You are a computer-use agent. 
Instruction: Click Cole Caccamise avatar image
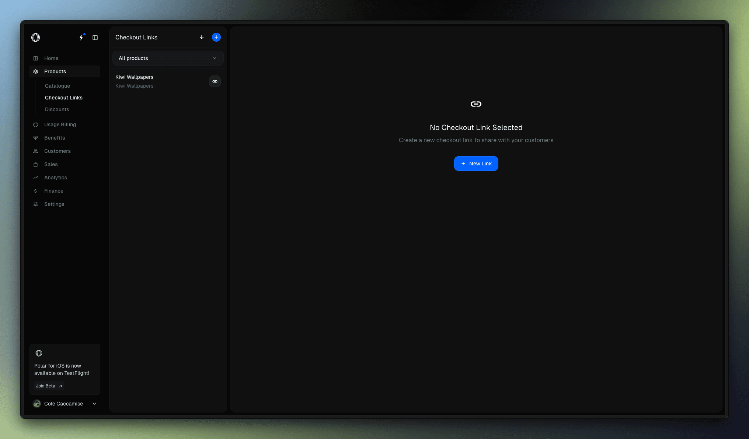point(37,404)
